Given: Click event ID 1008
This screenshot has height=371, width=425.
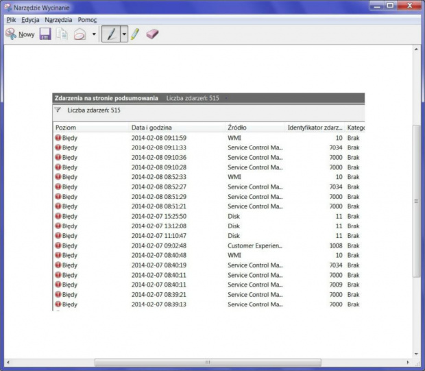Looking at the screenshot, I should pyautogui.click(x=336, y=246).
